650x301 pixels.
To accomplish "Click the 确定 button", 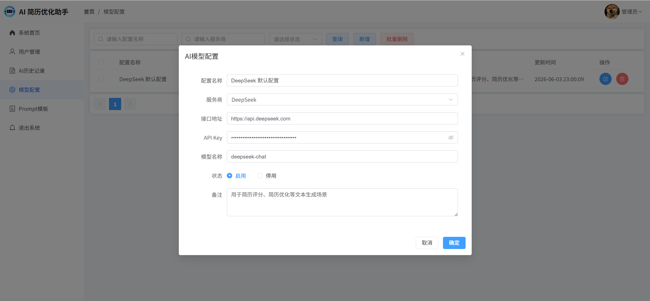I will pyautogui.click(x=454, y=243).
